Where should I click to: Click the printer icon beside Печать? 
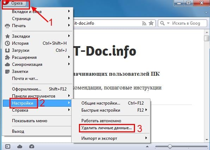[x=7, y=26]
